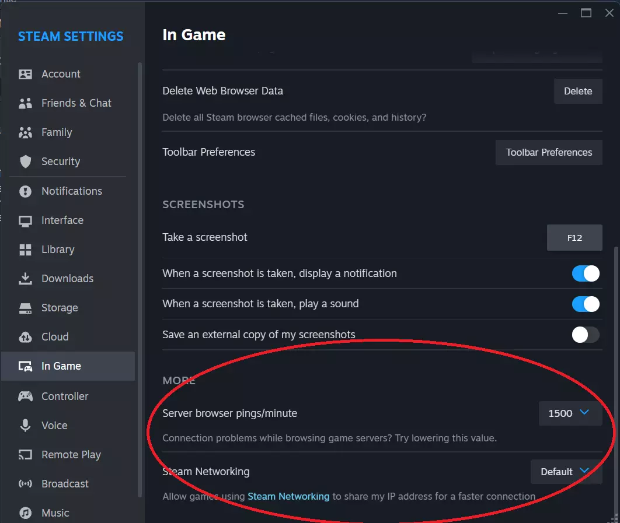This screenshot has height=523, width=620.
Task: Open the Toolbar Preferences button
Action: [549, 152]
